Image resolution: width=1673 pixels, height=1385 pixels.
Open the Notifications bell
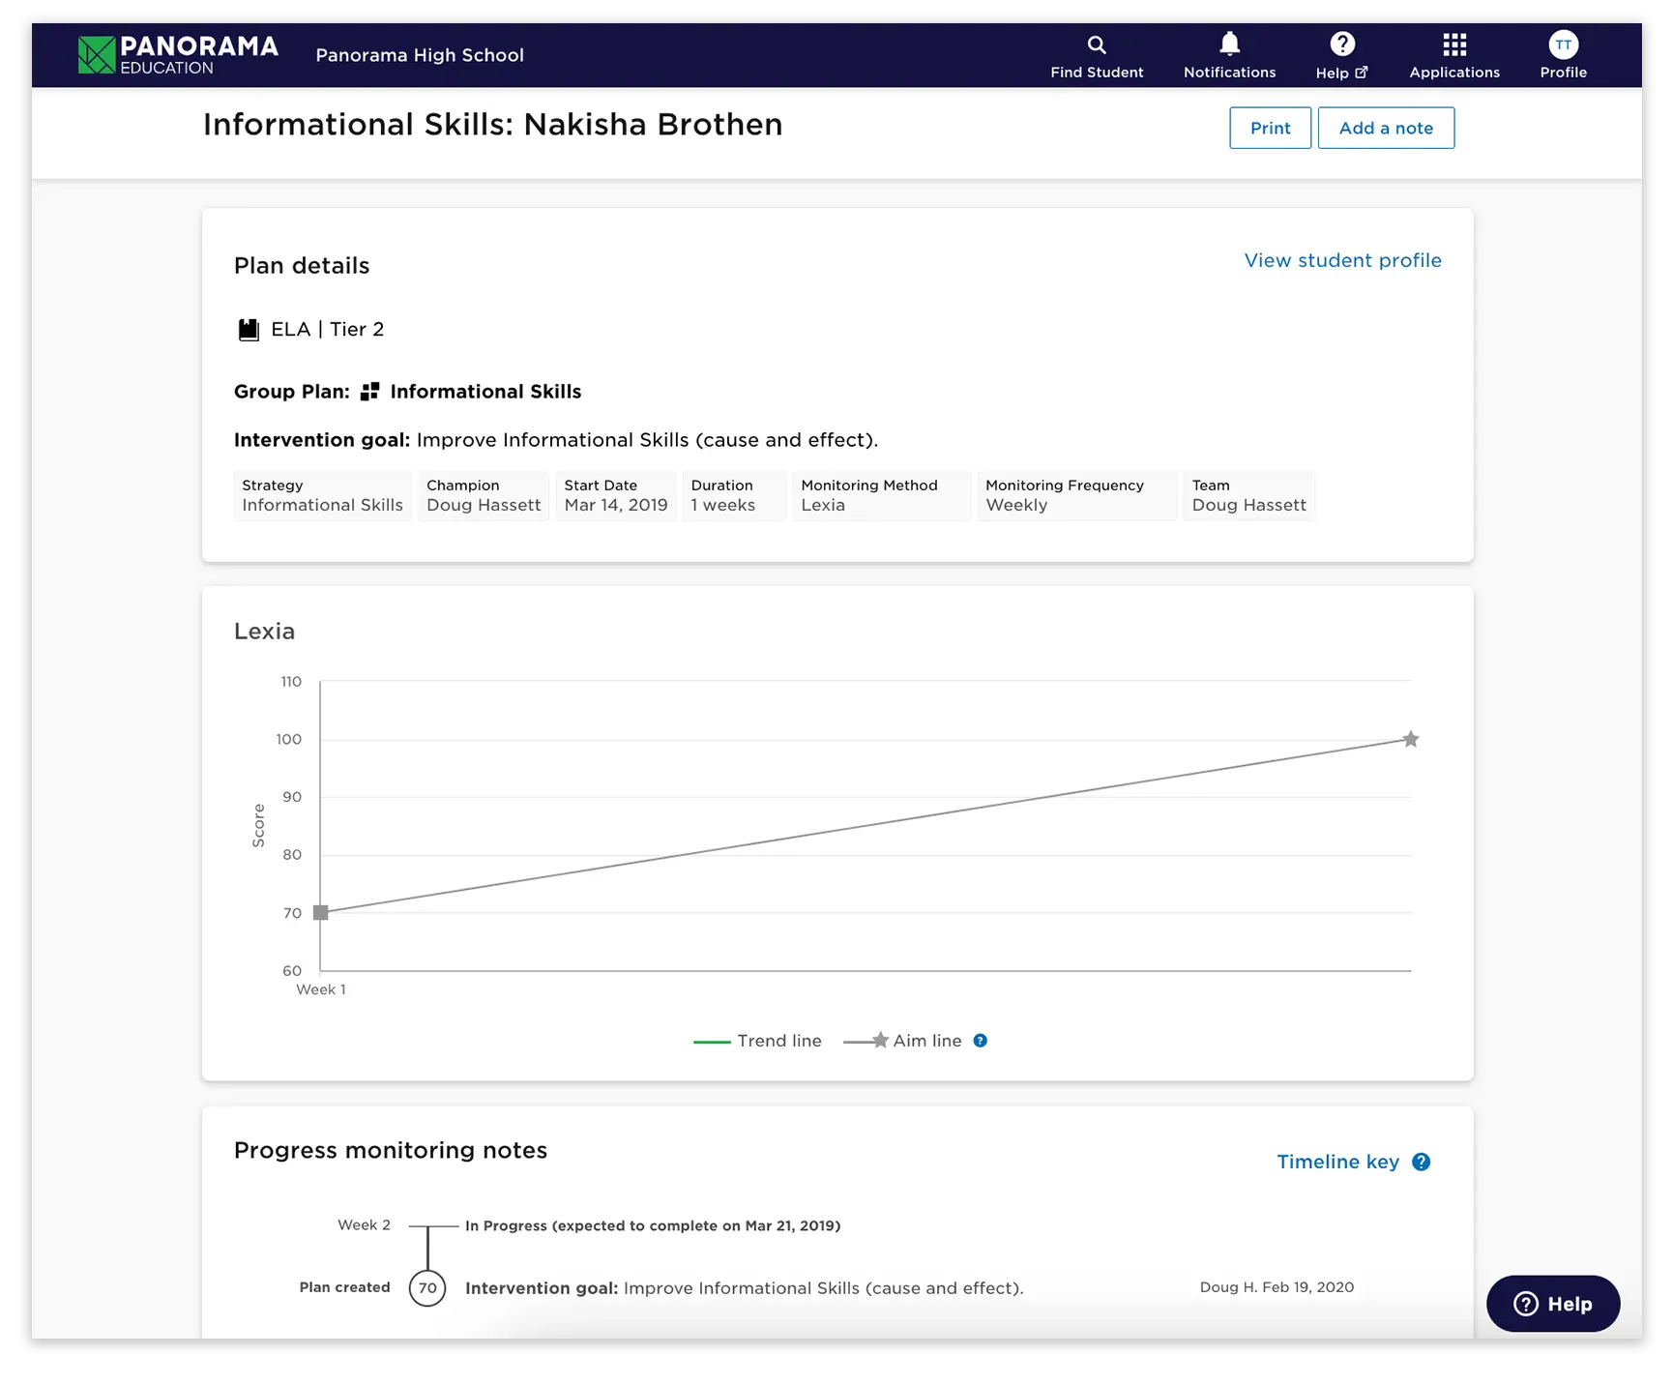click(x=1229, y=44)
